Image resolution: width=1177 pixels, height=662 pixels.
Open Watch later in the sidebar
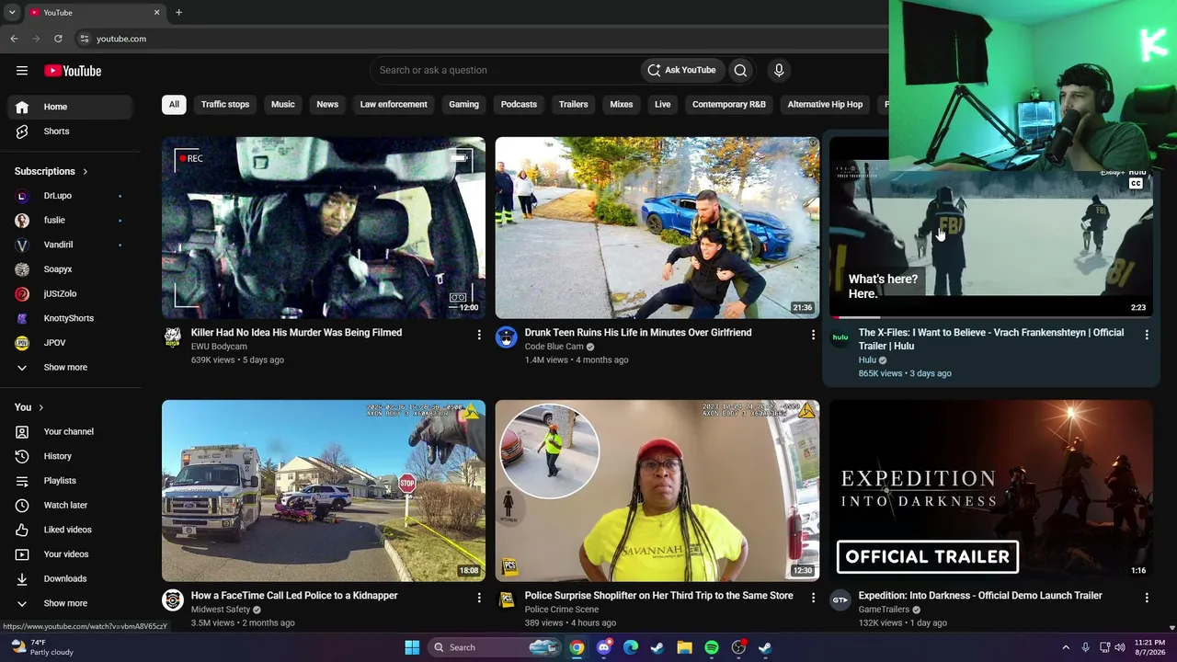click(71, 505)
